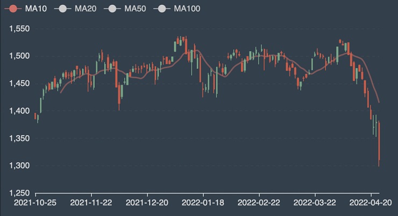Screen dimensions: 398x216
Task: Click the 2022-03-22 date on the axis
Action: coord(315,204)
